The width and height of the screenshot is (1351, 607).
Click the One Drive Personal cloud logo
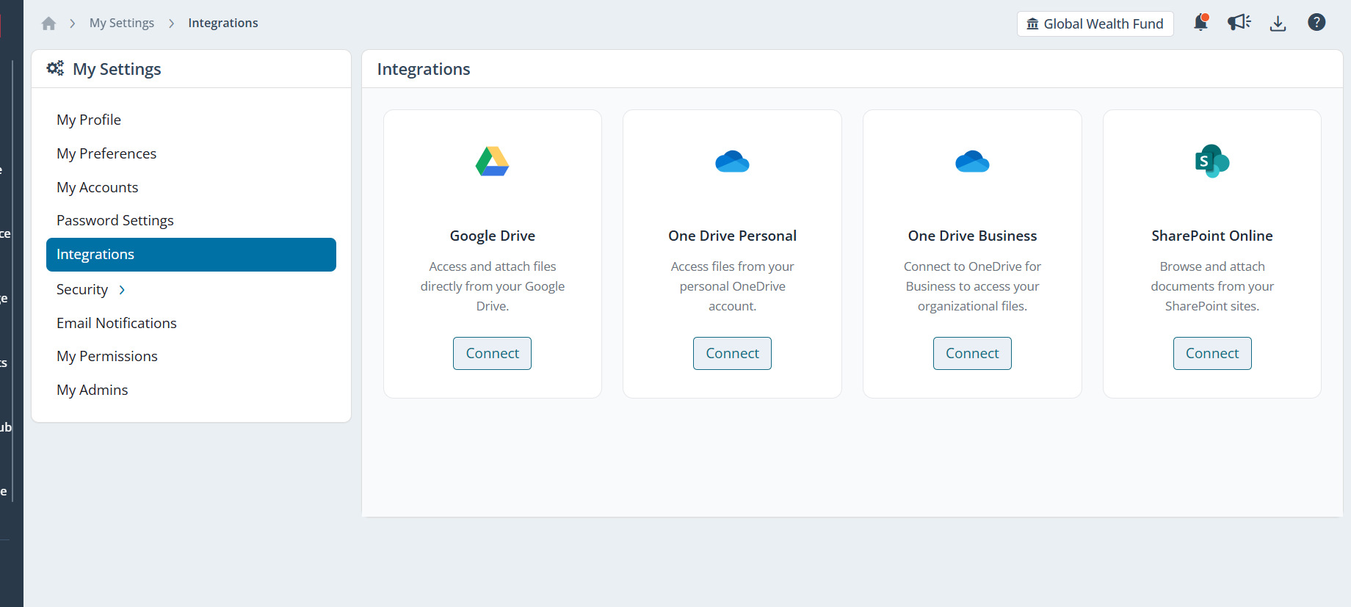click(733, 161)
